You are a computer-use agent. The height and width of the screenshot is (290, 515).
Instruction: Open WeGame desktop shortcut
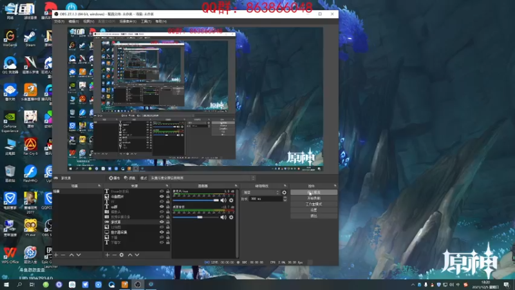(10, 39)
